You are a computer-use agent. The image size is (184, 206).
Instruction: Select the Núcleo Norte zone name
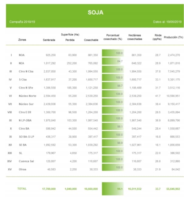(x=27, y=96)
